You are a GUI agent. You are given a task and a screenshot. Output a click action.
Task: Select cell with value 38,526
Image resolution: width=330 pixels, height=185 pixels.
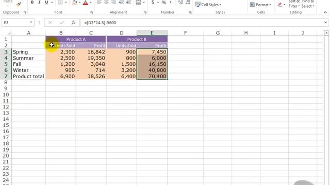click(91, 76)
